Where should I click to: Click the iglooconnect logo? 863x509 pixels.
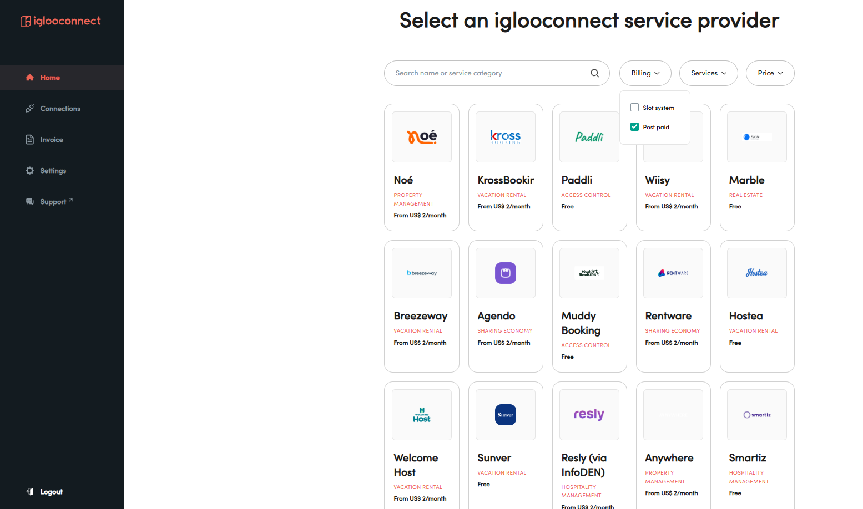coord(61,21)
